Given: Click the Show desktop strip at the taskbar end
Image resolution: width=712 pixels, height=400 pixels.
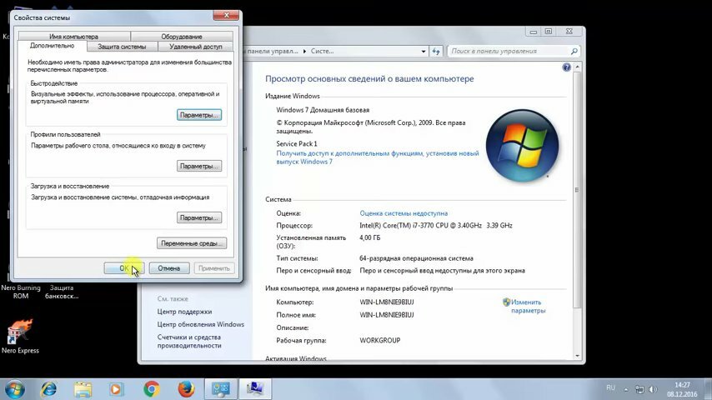Looking at the screenshot, I should tap(708, 389).
